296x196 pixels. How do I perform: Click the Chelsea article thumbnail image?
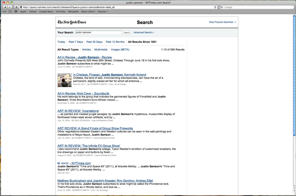point(65,80)
